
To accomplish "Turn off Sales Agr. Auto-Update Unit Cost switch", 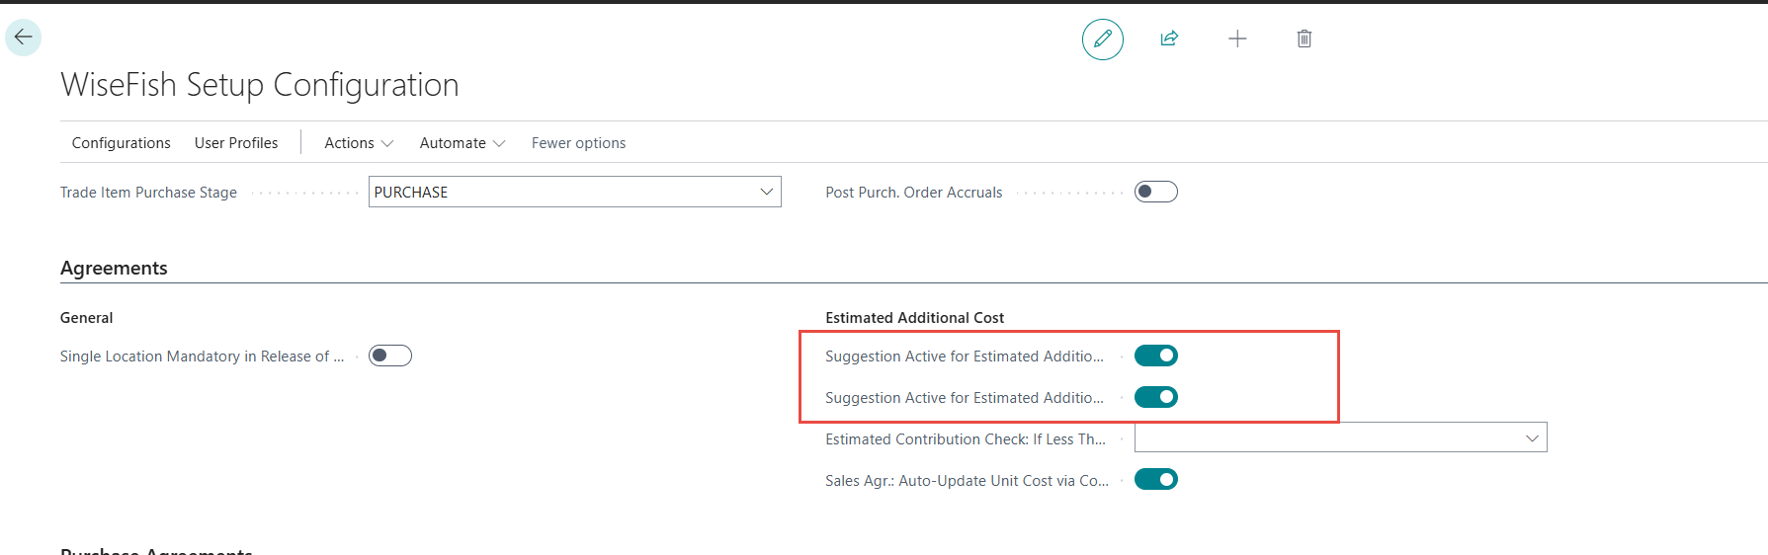I will click(1155, 480).
